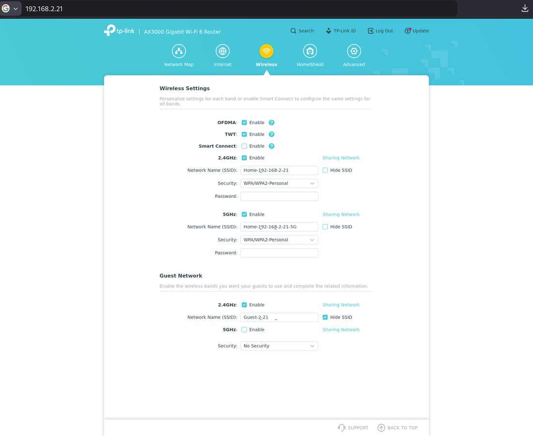Toggle the wireless 5GHz Enable checkbox
533x436 pixels.
point(244,214)
